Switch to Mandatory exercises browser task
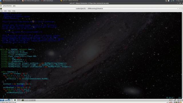The height and width of the screenshot is (103, 183). point(12,1)
